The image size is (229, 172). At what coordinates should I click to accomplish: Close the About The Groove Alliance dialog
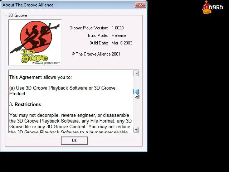140,5
